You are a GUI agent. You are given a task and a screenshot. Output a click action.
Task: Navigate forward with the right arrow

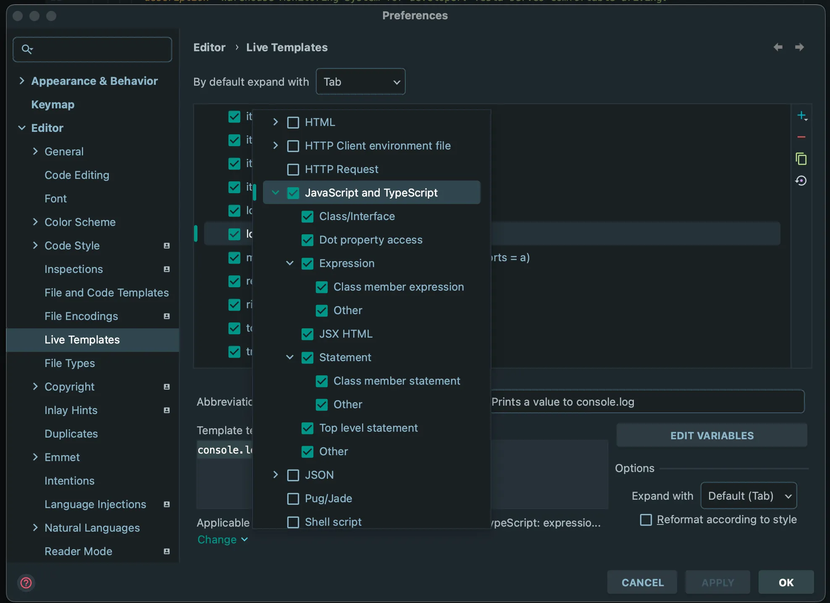[799, 47]
